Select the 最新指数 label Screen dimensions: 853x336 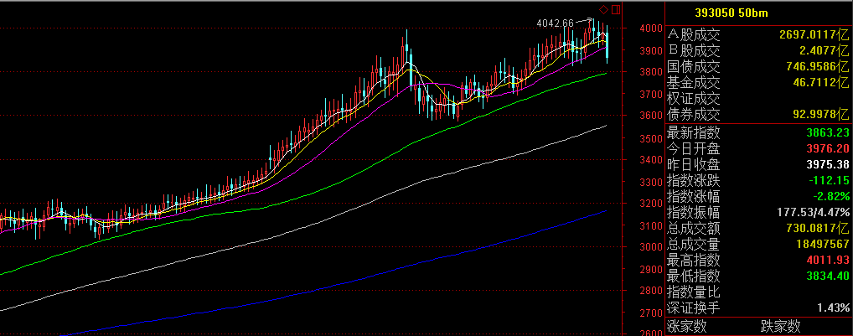[x=694, y=132]
